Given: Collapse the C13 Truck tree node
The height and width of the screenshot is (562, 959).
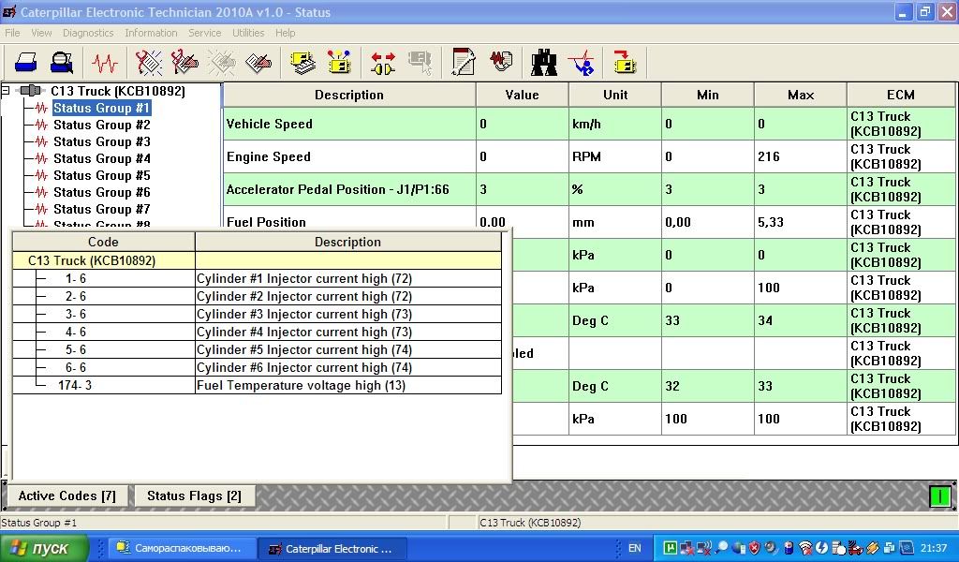Looking at the screenshot, I should pos(6,91).
